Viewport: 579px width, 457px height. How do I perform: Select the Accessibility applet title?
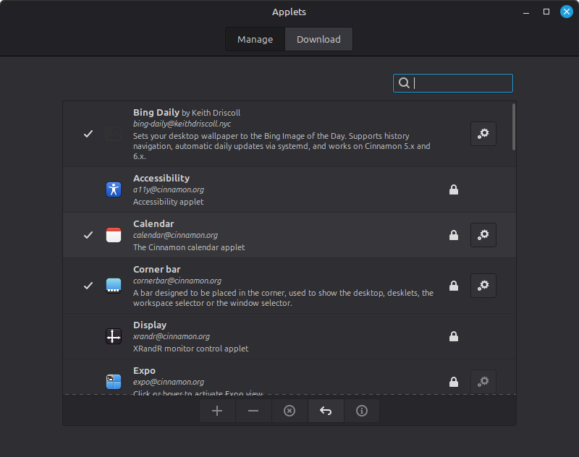(x=161, y=178)
